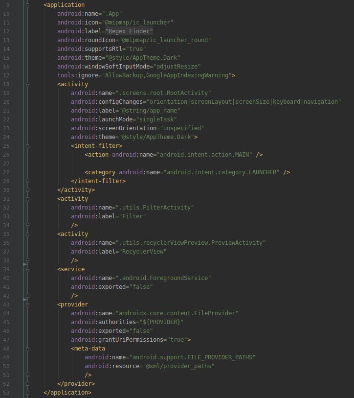Collapse the application tag fold marker at line 9

point(28,5)
